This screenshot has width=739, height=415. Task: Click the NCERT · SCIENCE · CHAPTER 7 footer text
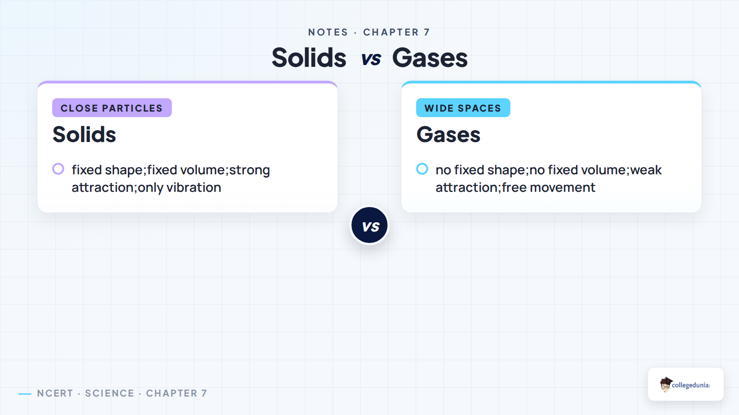[122, 393]
